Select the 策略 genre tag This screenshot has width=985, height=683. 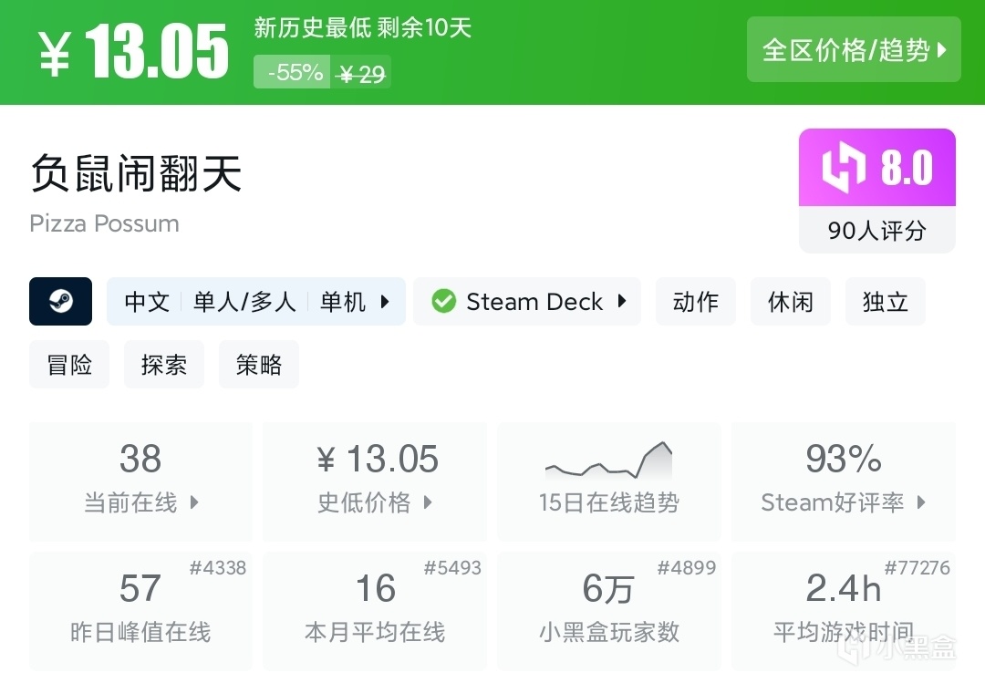(259, 365)
